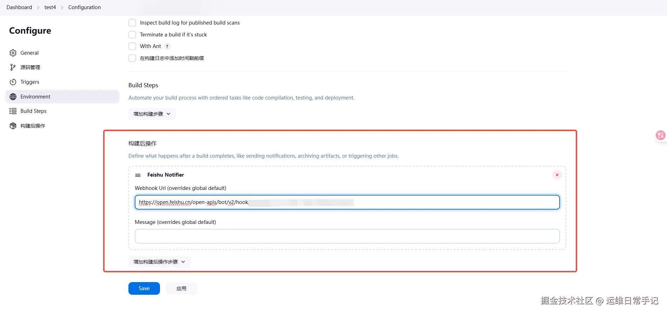Go to General section in sidebar

(x=62, y=53)
